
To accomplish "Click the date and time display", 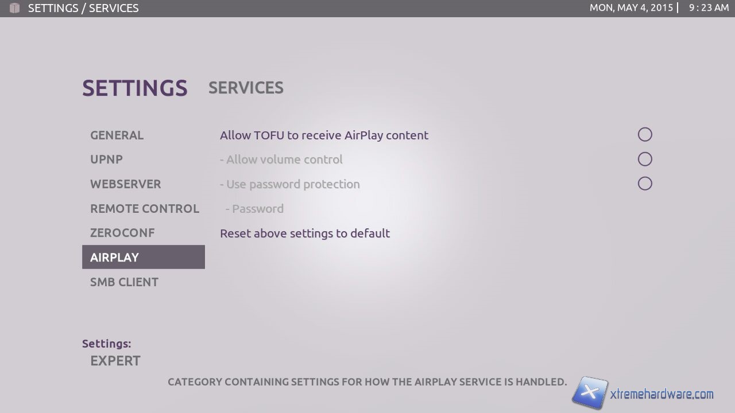I will 659,8.
